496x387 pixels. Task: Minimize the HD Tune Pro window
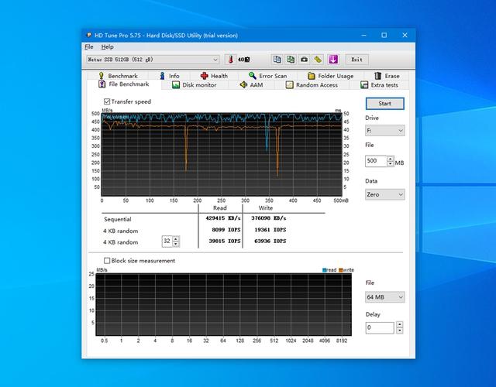click(363, 35)
